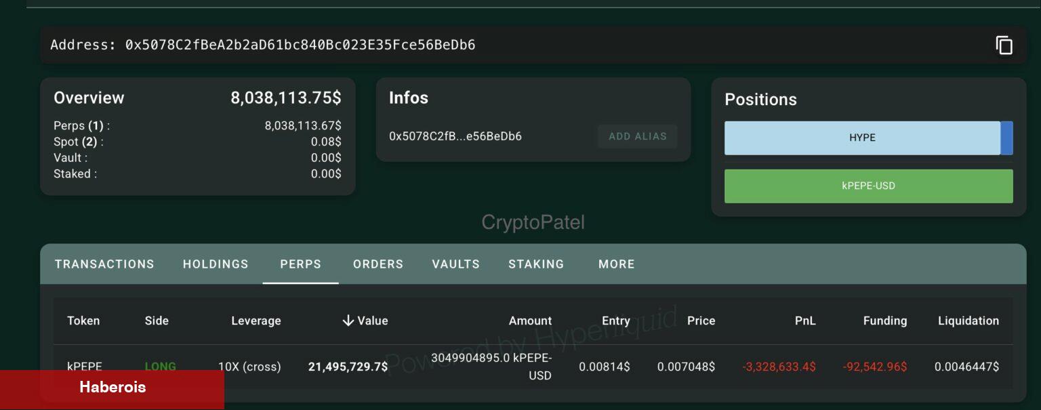The height and width of the screenshot is (410, 1041).
Task: Sort by the PnL column header
Action: click(804, 321)
